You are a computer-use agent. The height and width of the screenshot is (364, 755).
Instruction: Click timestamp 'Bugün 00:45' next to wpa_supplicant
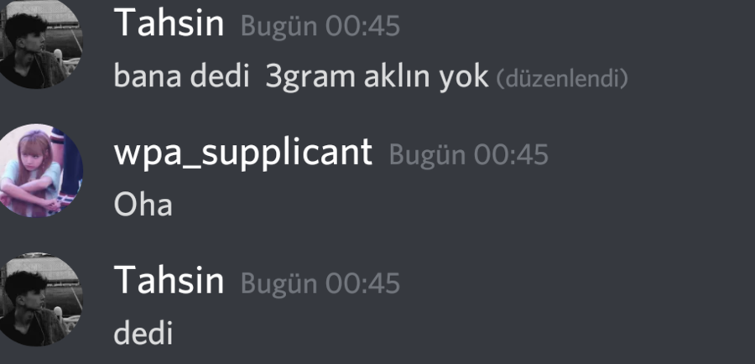coord(468,155)
